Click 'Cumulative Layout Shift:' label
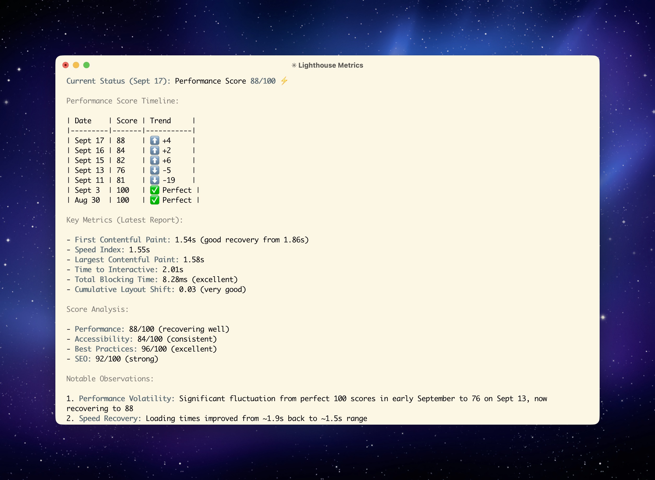This screenshot has height=480, width=655. click(x=125, y=289)
